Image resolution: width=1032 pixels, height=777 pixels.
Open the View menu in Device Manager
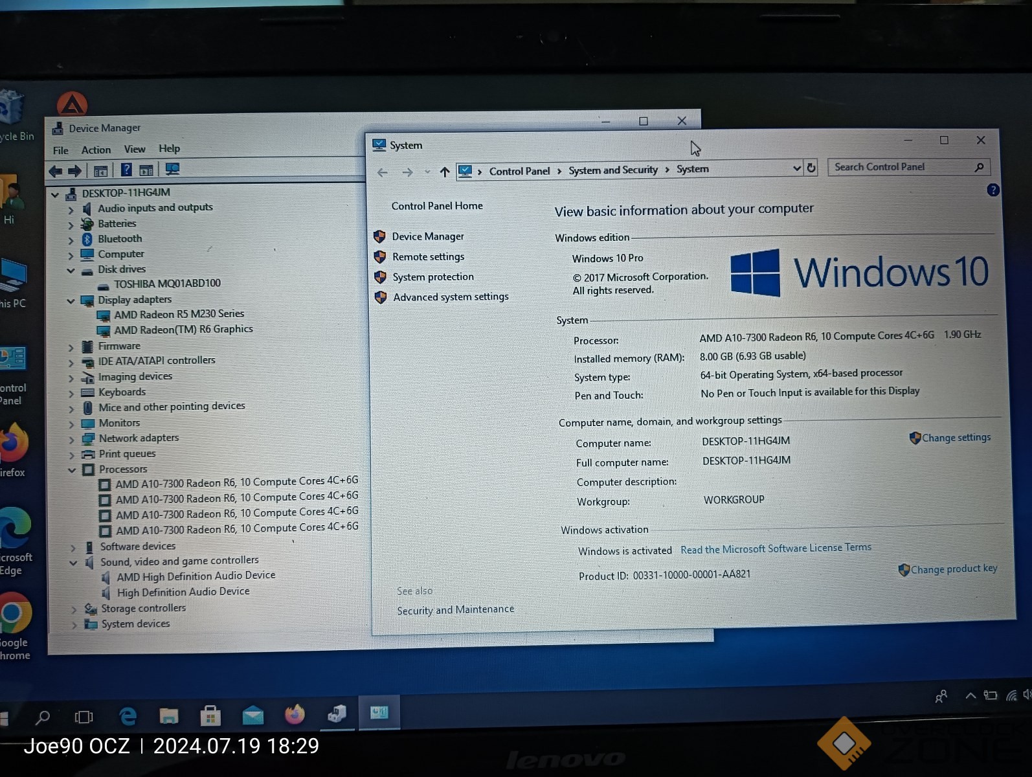click(x=135, y=149)
